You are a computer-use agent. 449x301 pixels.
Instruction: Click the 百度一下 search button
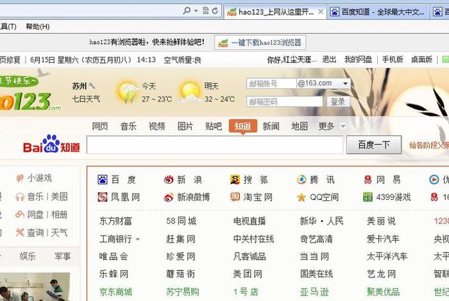click(x=374, y=145)
